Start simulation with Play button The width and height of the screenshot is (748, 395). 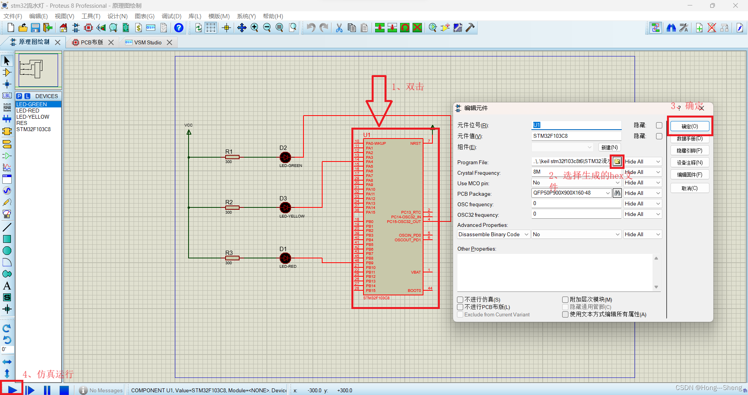click(x=12, y=390)
